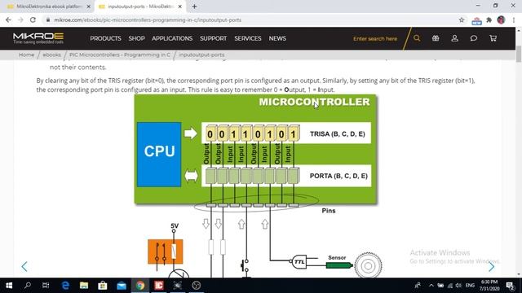Image resolution: width=522 pixels, height=293 pixels.
Task: Open the shopping cart icon
Action: (493, 38)
